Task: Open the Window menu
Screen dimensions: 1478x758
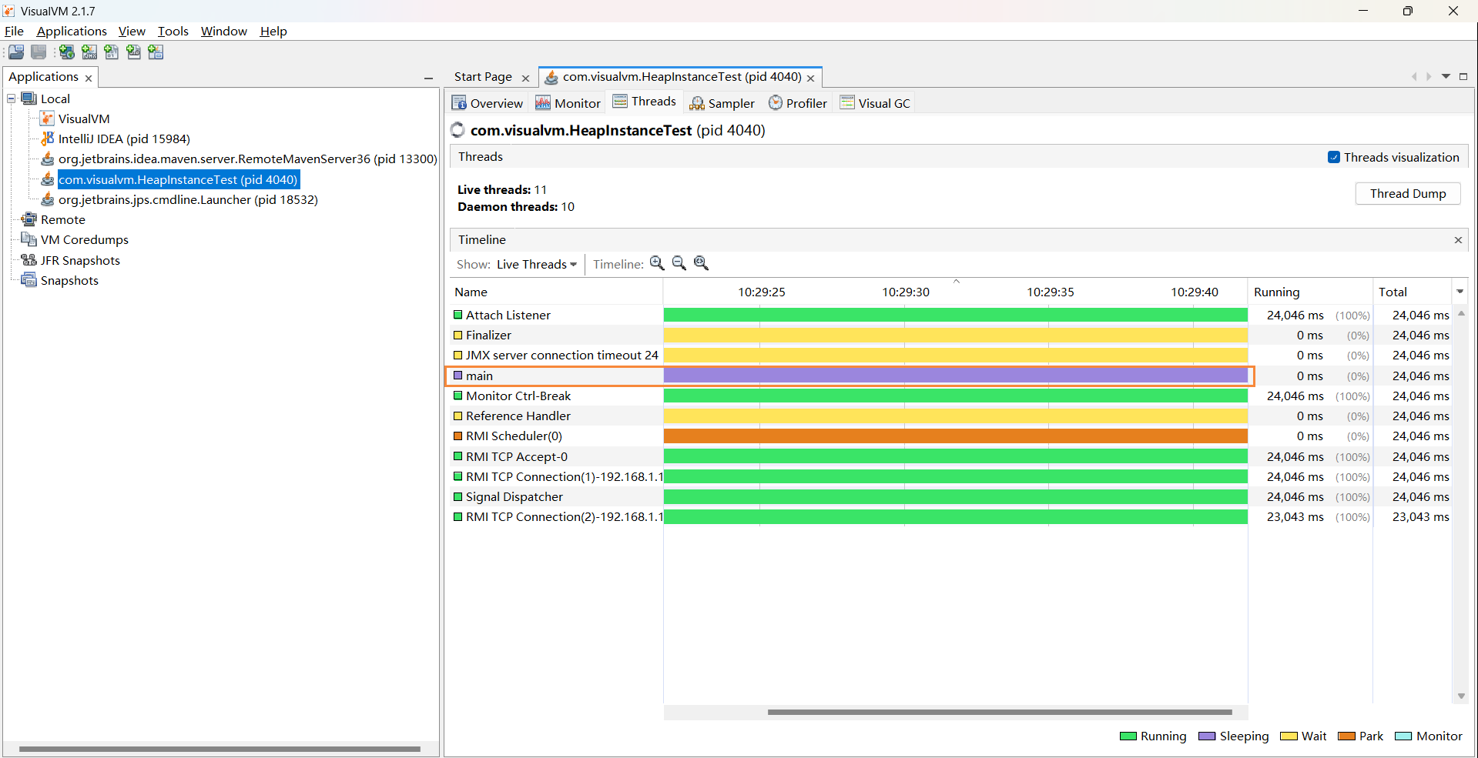Action: [224, 31]
